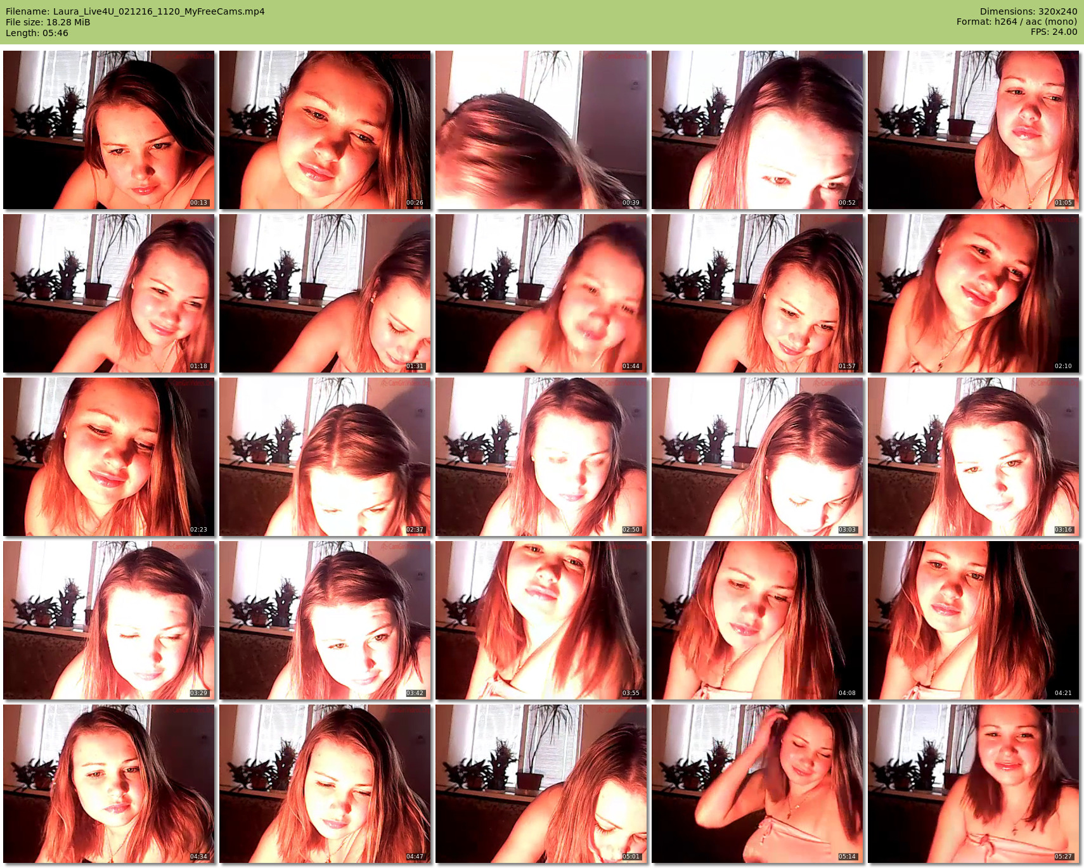Viewport: 1084px width, 868px height.
Task: Open the final frame at 05:27
Action: pyautogui.click(x=973, y=784)
